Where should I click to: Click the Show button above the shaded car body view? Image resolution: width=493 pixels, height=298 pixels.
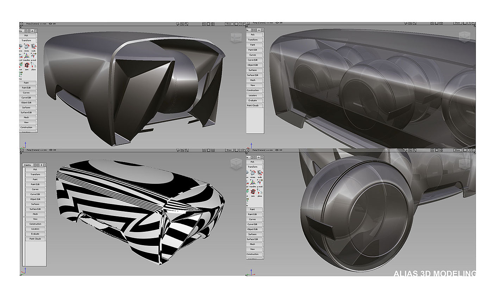click(229, 24)
